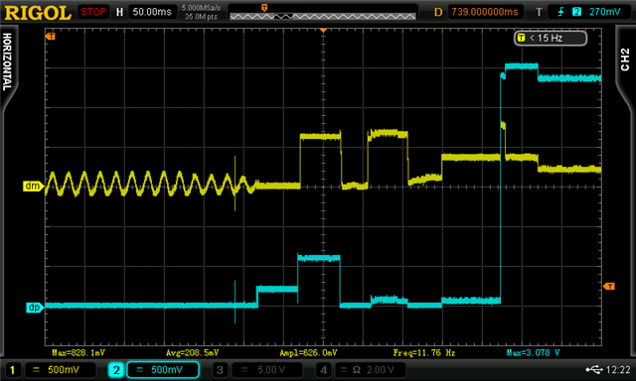Click the RIGOL logo
This screenshot has height=381, width=636.
[38, 12]
